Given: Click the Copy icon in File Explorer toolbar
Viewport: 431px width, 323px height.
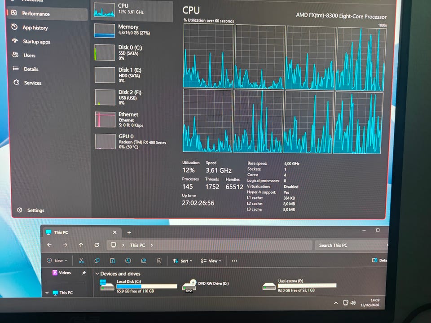Looking at the screenshot, I should coord(97,260).
